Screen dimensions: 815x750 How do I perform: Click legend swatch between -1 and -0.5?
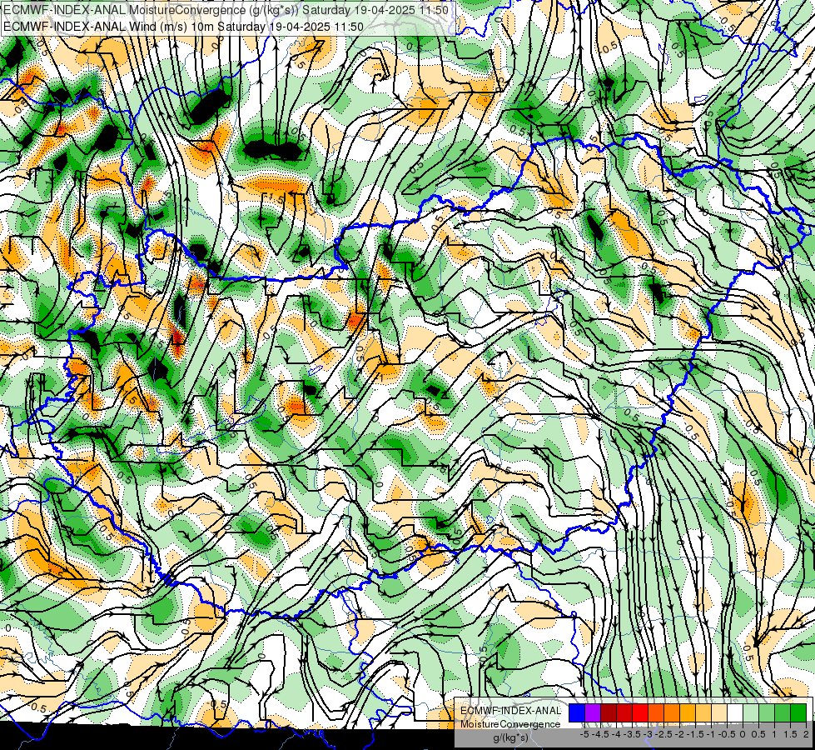coord(719,713)
